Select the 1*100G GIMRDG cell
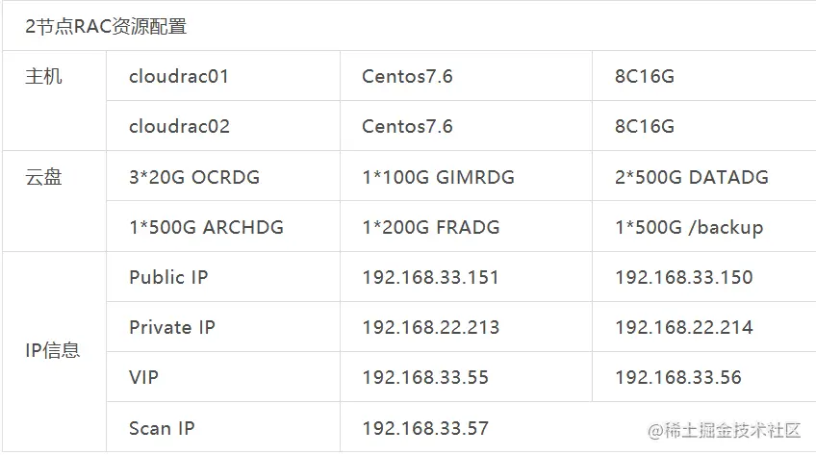Image resolution: width=816 pixels, height=455 pixels. pyautogui.click(x=467, y=176)
